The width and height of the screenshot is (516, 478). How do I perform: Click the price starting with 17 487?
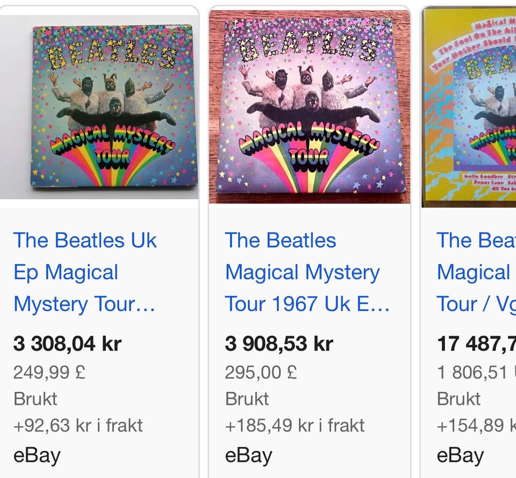pyautogui.click(x=476, y=343)
